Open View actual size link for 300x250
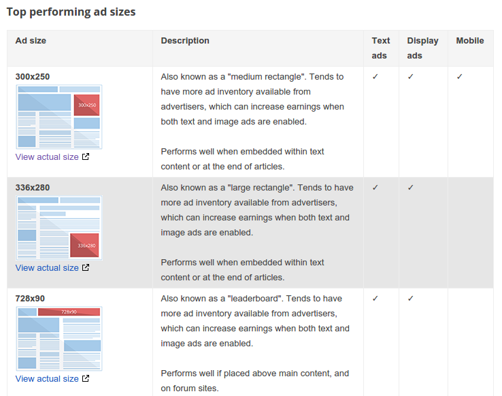 click(x=47, y=157)
